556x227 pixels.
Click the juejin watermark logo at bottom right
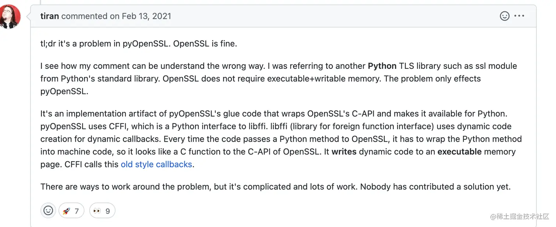pos(519,216)
